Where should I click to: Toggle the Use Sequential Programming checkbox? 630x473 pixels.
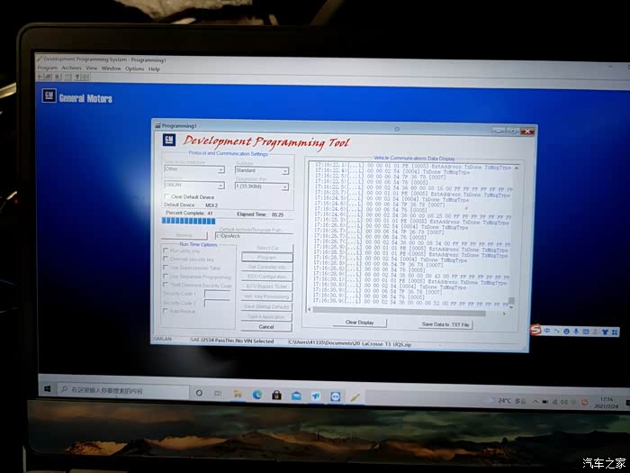coord(165,277)
